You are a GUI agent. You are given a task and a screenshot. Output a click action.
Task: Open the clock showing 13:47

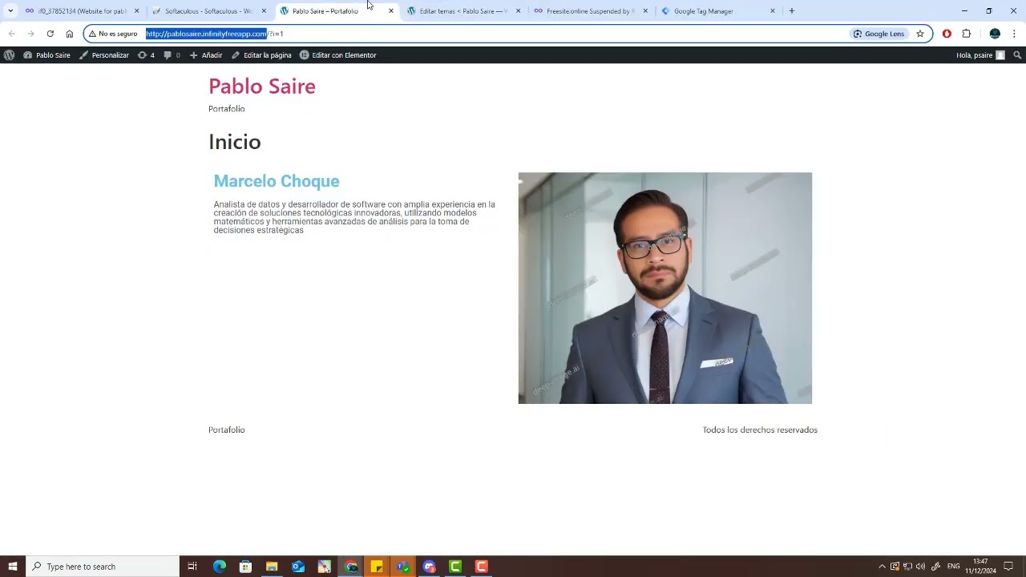tap(980, 567)
